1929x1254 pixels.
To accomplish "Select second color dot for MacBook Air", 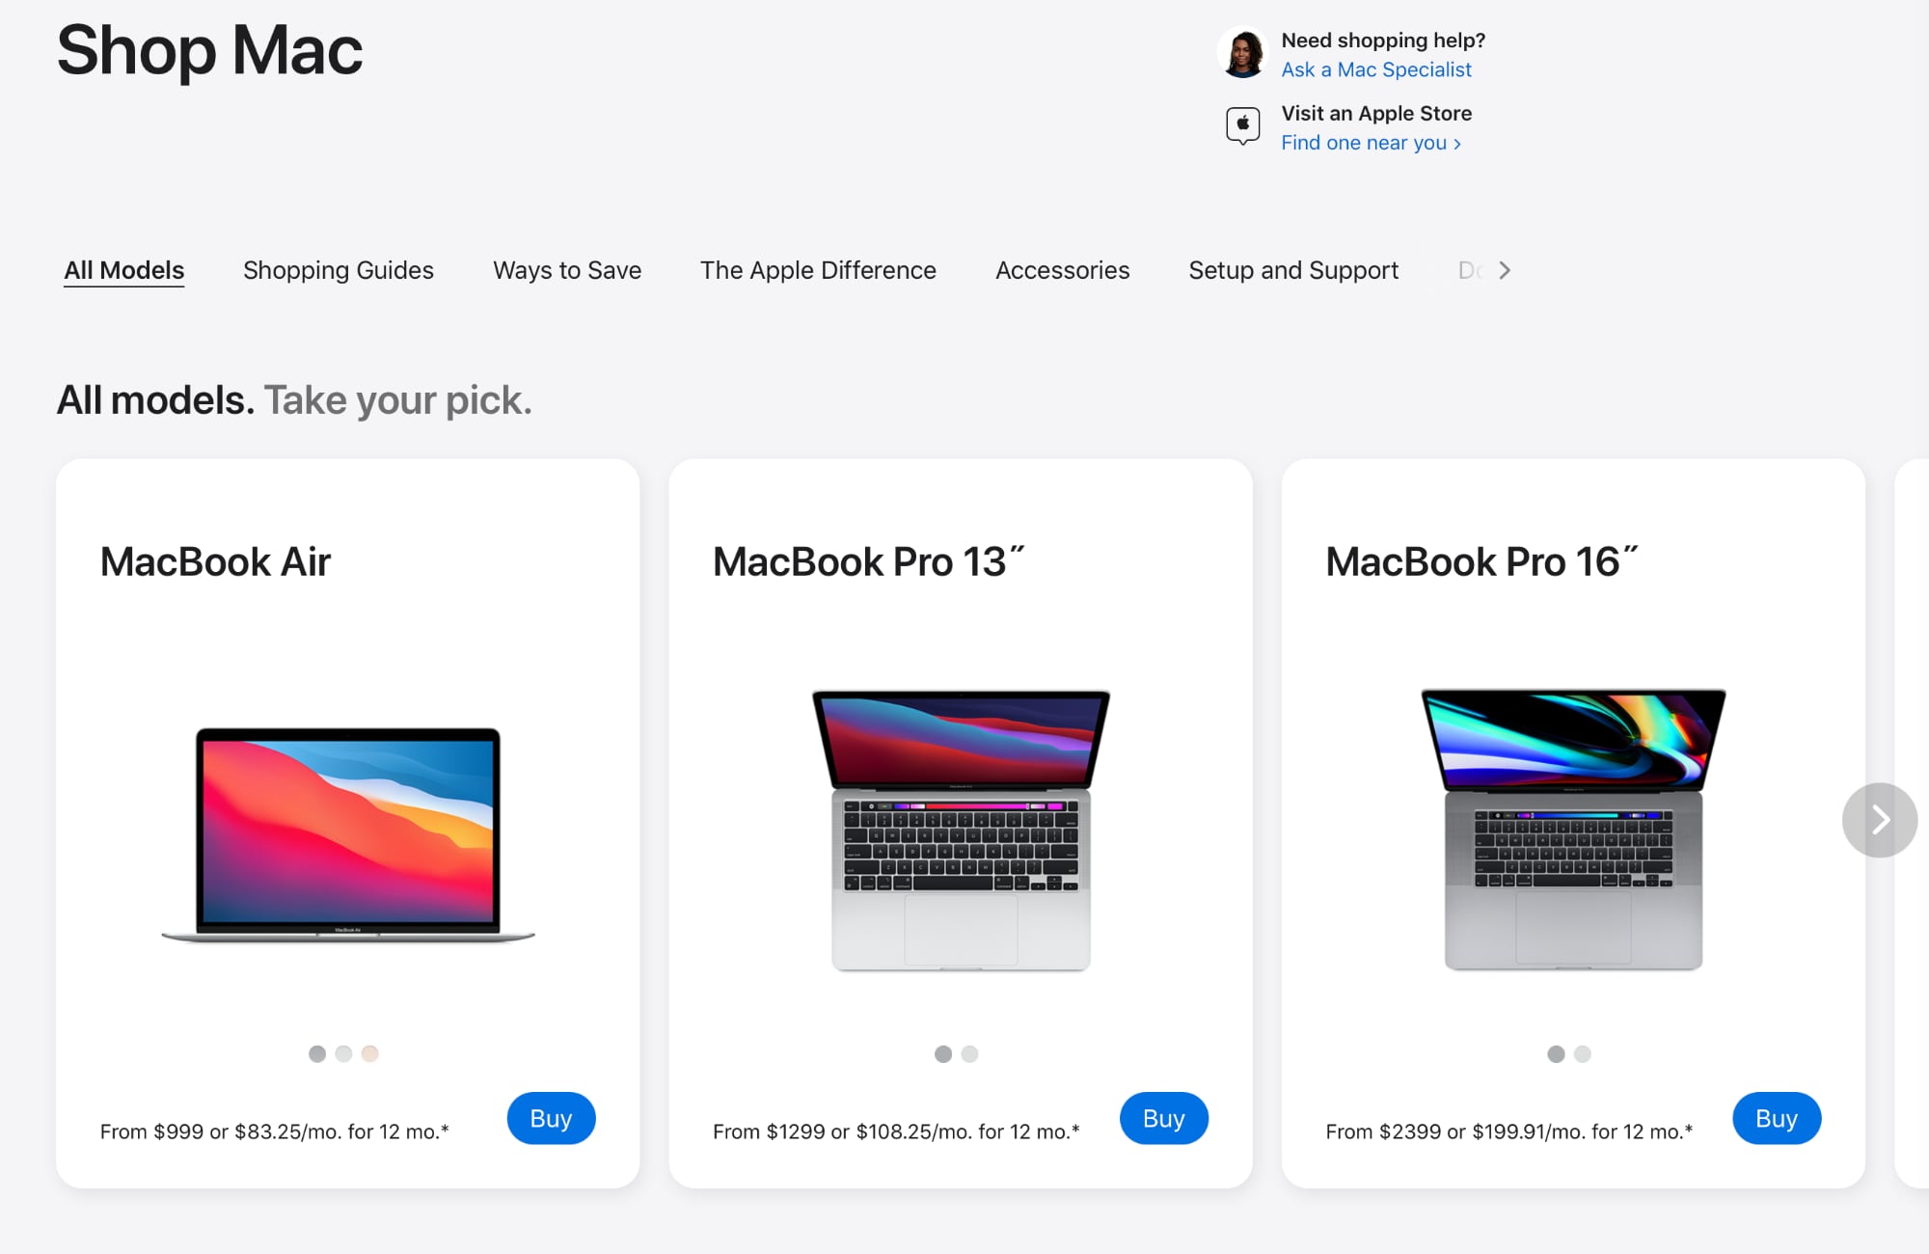I will [x=343, y=1054].
